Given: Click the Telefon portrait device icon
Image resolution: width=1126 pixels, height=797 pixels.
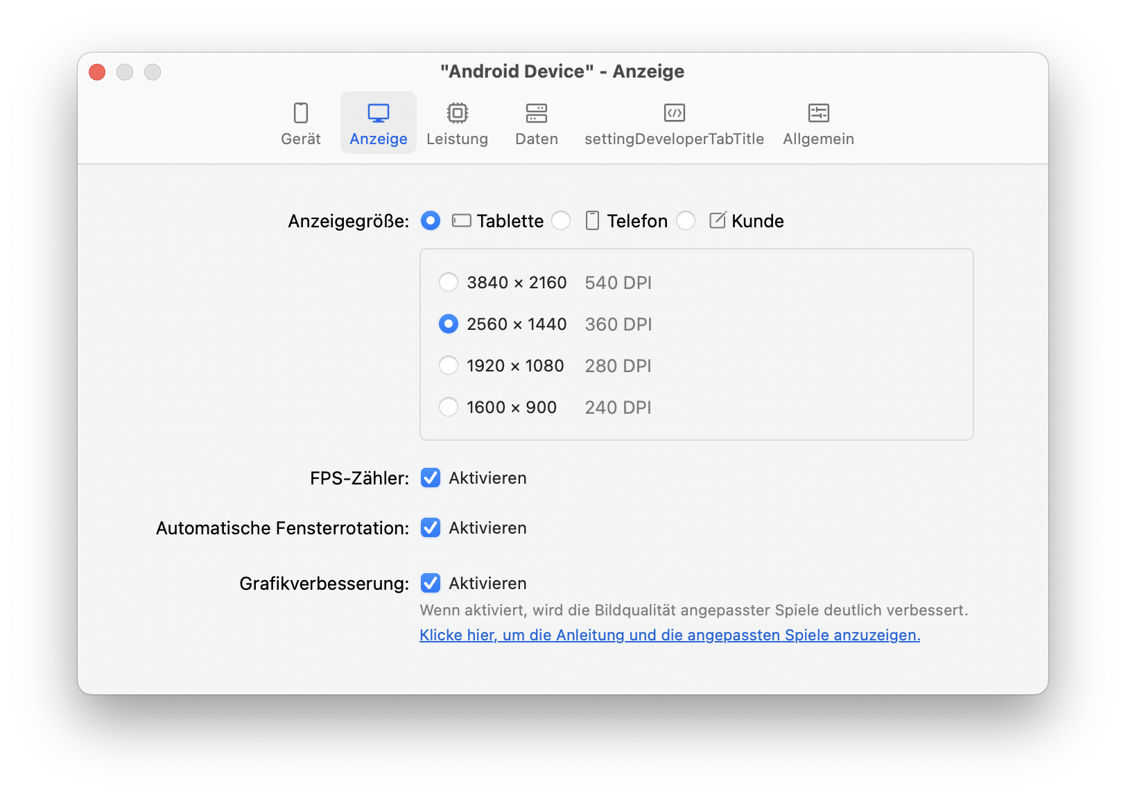Looking at the screenshot, I should [592, 221].
